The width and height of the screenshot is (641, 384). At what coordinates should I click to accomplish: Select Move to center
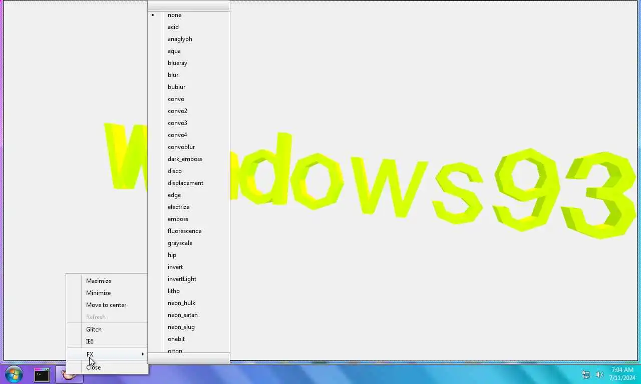[107, 305]
